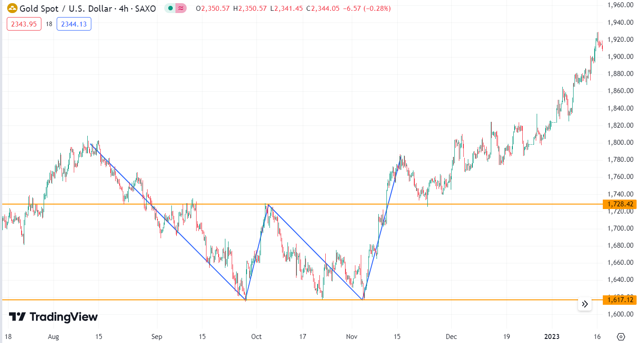Image resolution: width=637 pixels, height=343 pixels.
Task: Click the Aug label on time axis
Action: (x=54, y=336)
